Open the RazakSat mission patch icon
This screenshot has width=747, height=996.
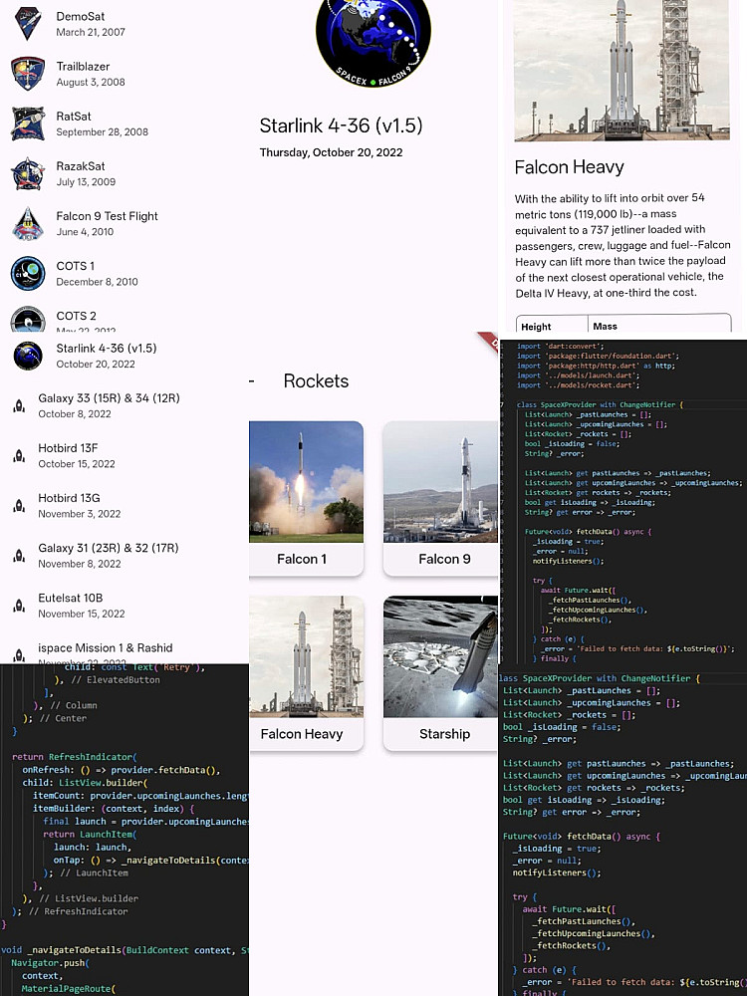[x=28, y=173]
